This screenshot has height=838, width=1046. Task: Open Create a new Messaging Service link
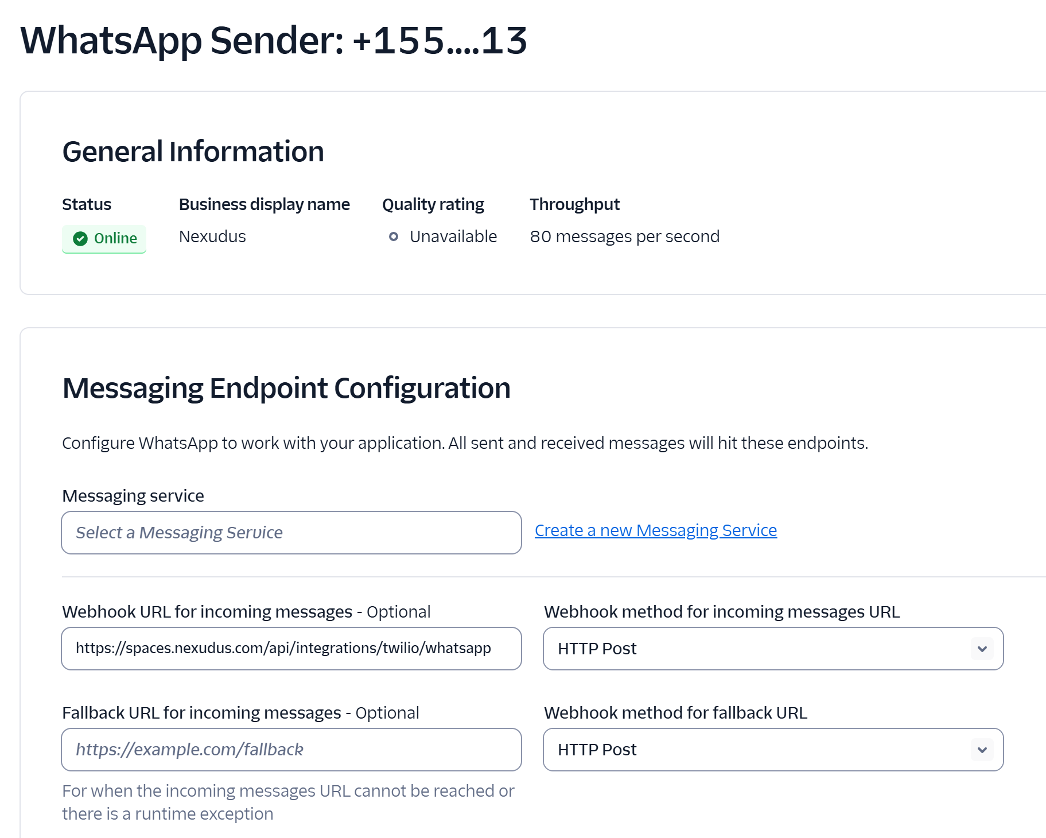656,530
